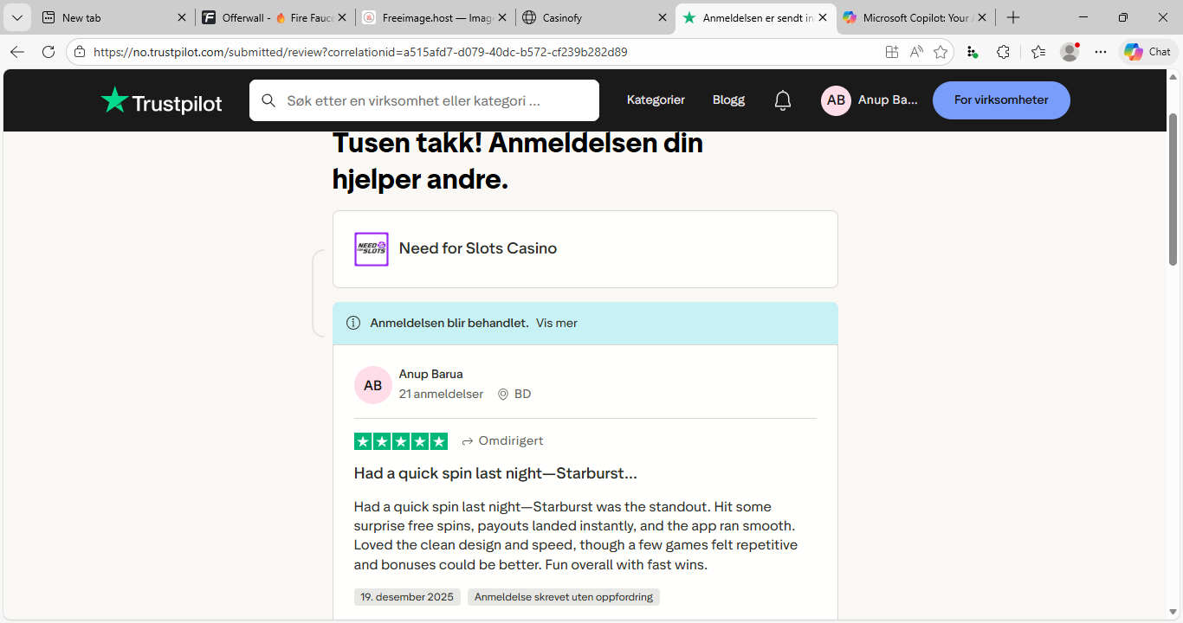Click the 19. desember 2025 date chip
This screenshot has height=623, width=1183.
407,597
